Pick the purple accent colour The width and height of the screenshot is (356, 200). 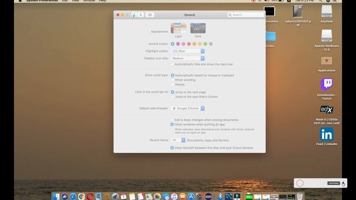[x=178, y=44]
